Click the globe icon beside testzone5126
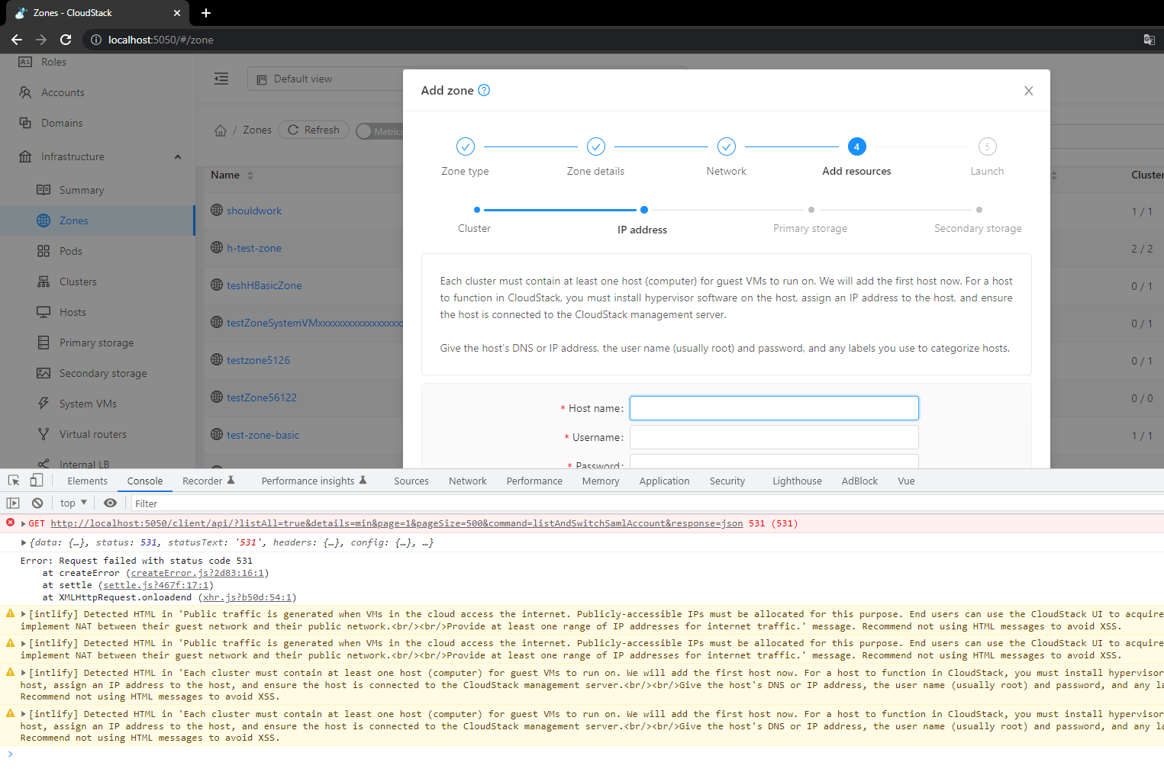Image resolution: width=1164 pixels, height=772 pixels. [217, 359]
